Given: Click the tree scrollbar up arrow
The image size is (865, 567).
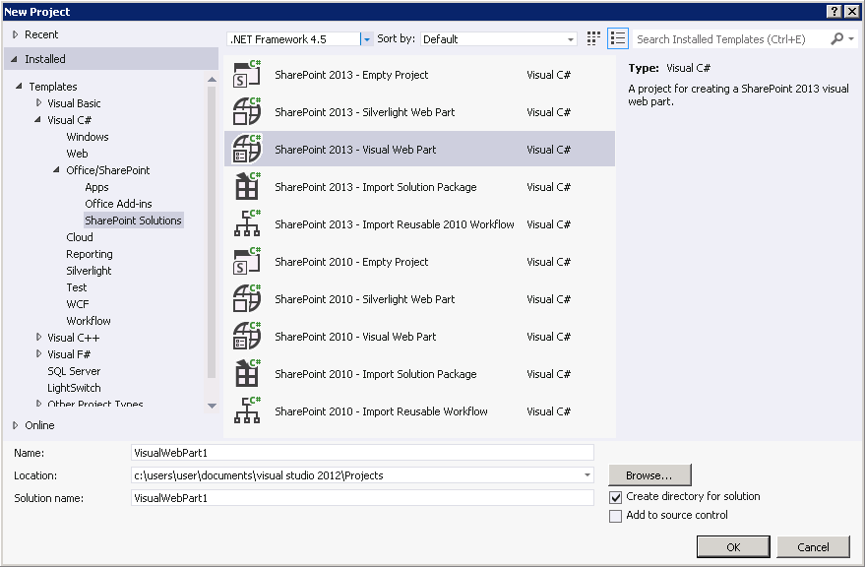Looking at the screenshot, I should point(212,80).
